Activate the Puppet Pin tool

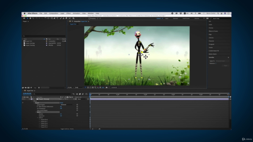coord(74,19)
